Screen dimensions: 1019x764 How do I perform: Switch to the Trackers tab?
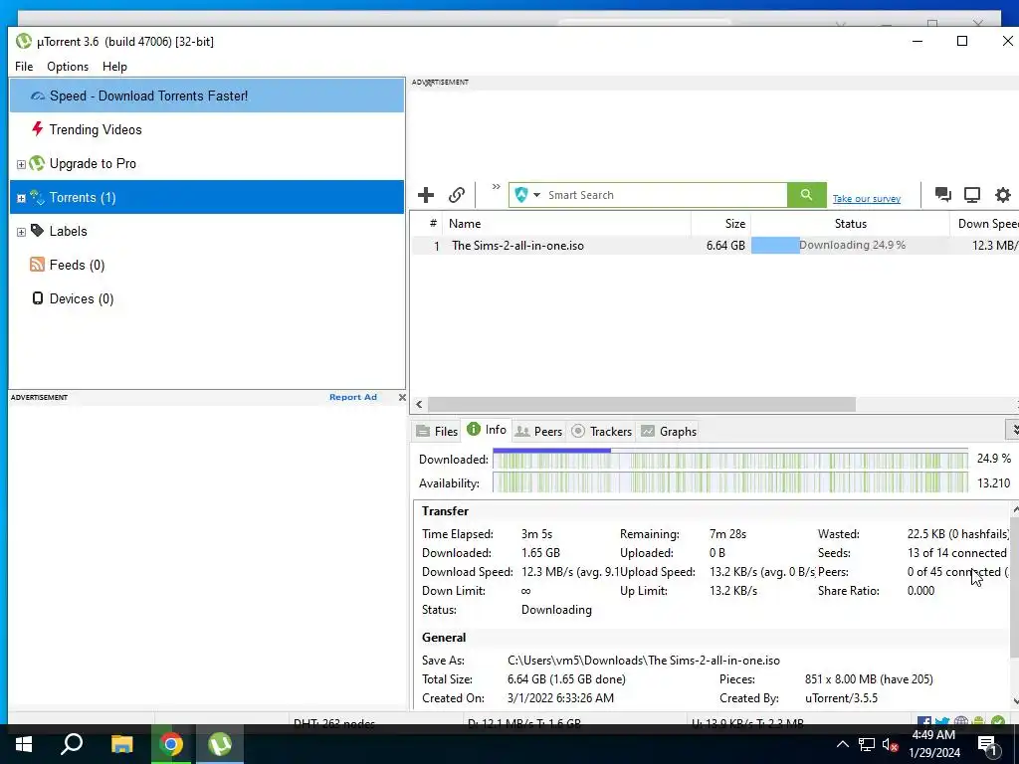601,431
